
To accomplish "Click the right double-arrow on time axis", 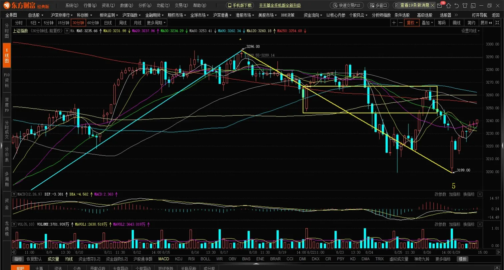I will [498, 252].
